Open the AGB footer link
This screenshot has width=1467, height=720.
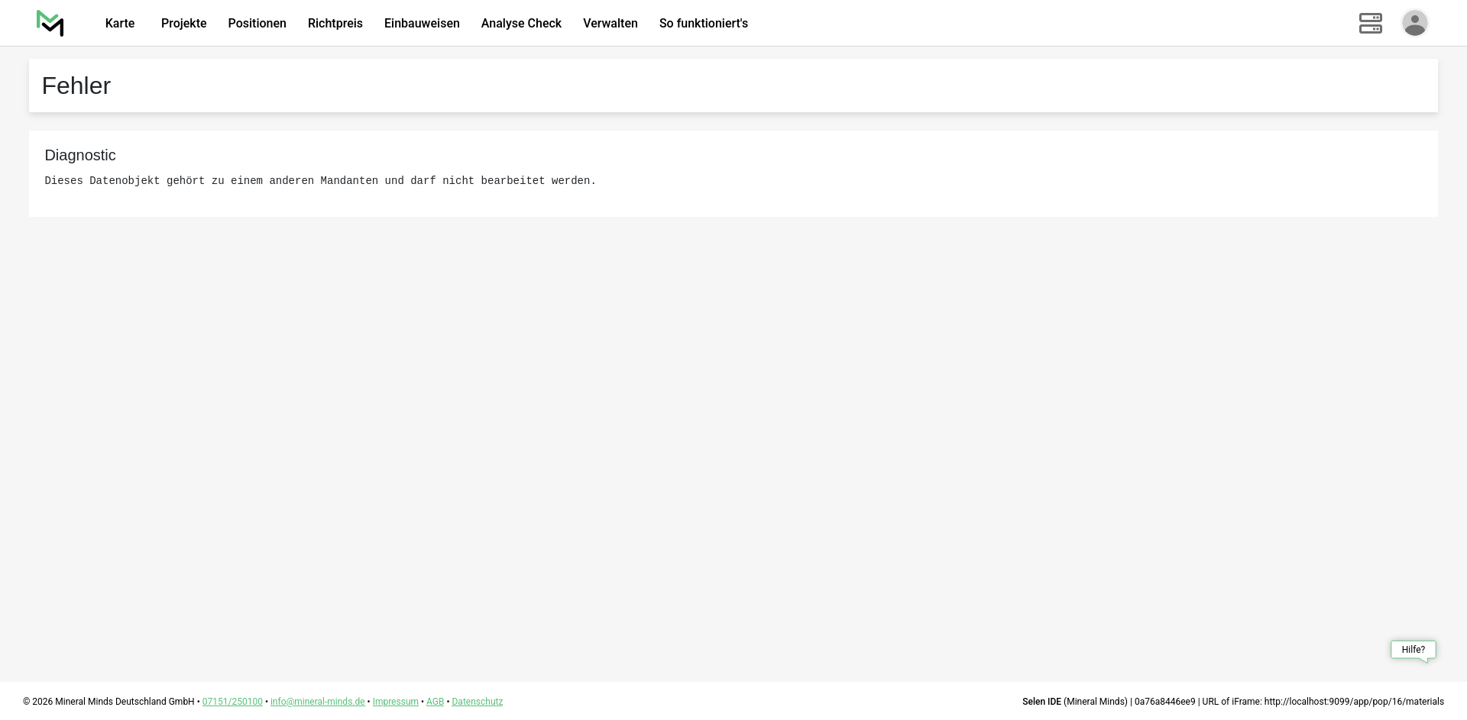click(x=435, y=702)
